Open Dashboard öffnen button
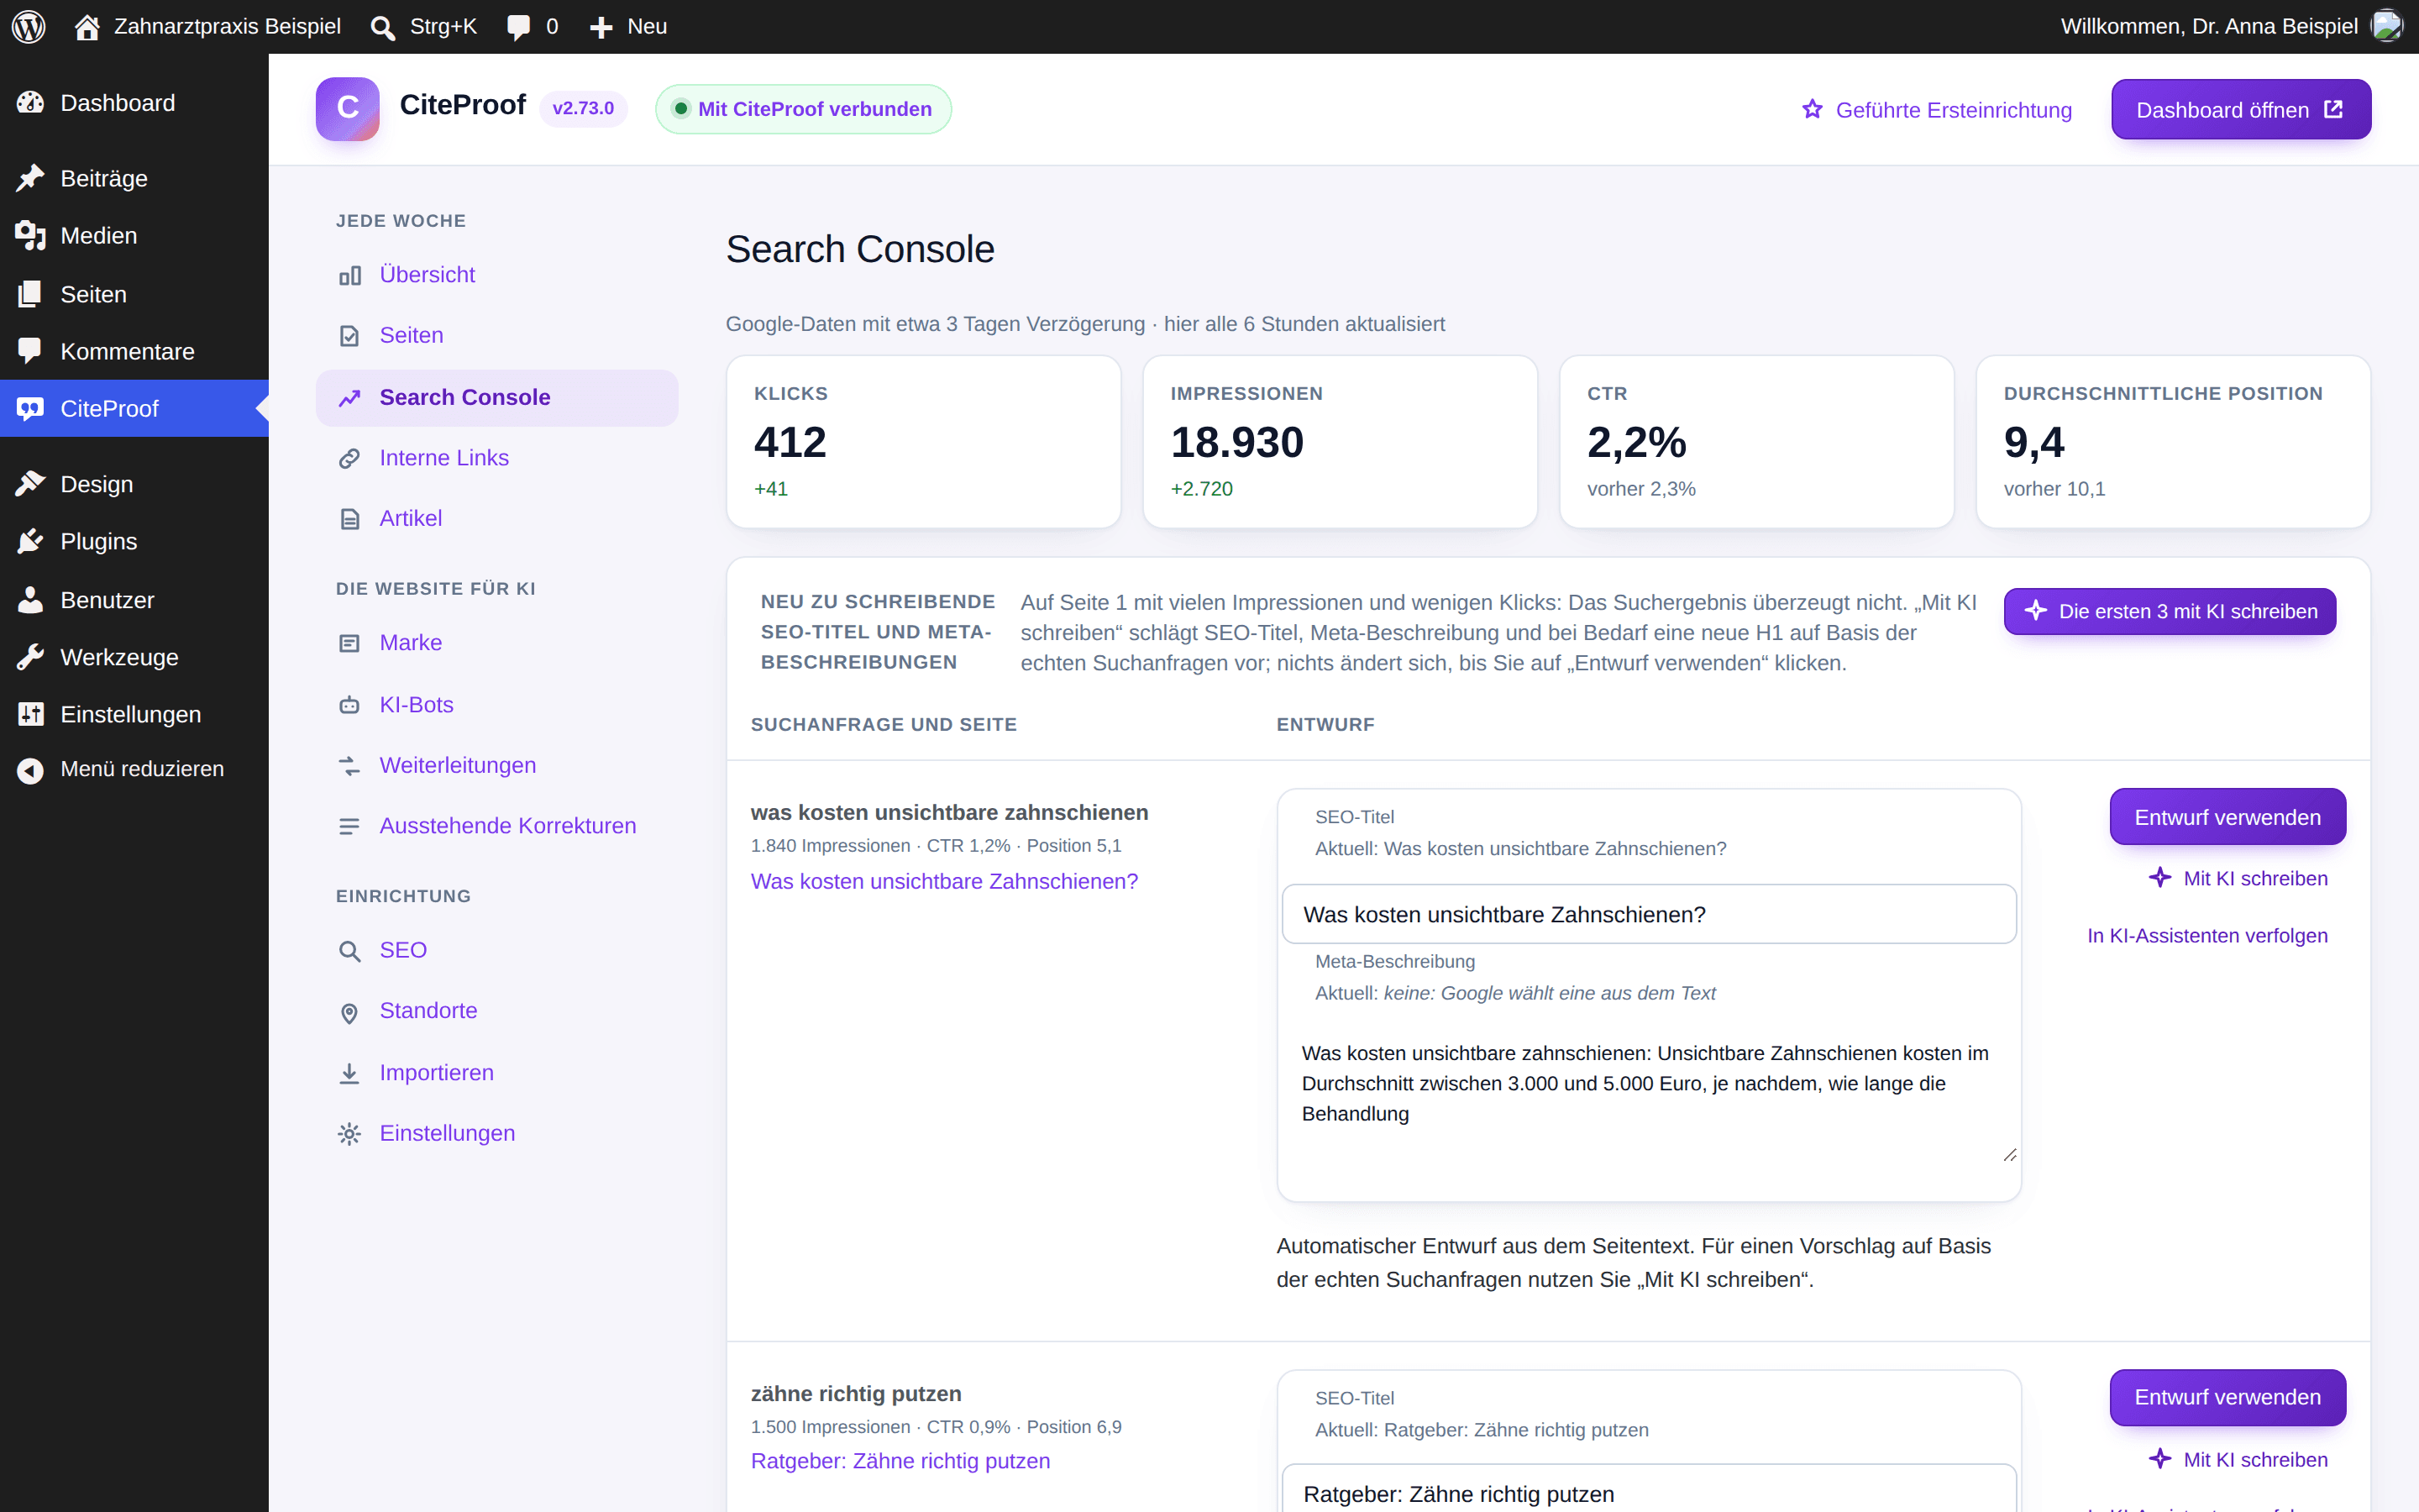Image resolution: width=2419 pixels, height=1512 pixels. (2241, 109)
